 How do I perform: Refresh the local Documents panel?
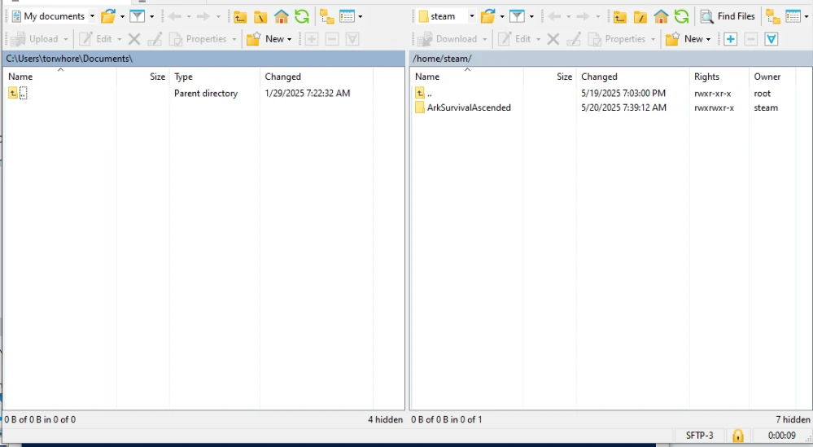point(302,16)
